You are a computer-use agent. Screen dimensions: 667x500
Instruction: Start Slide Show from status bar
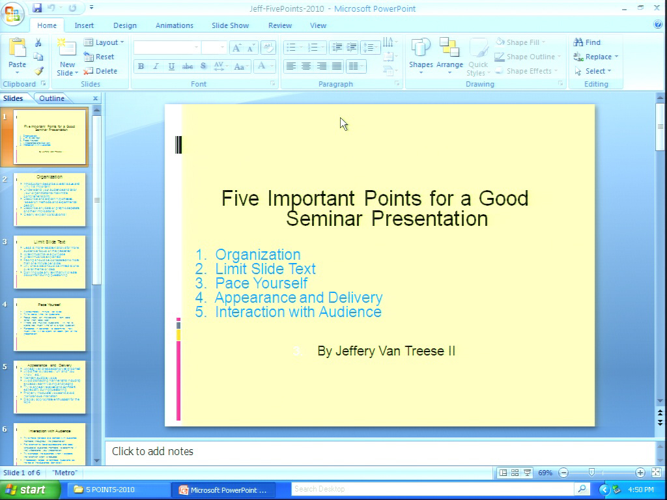tap(527, 473)
